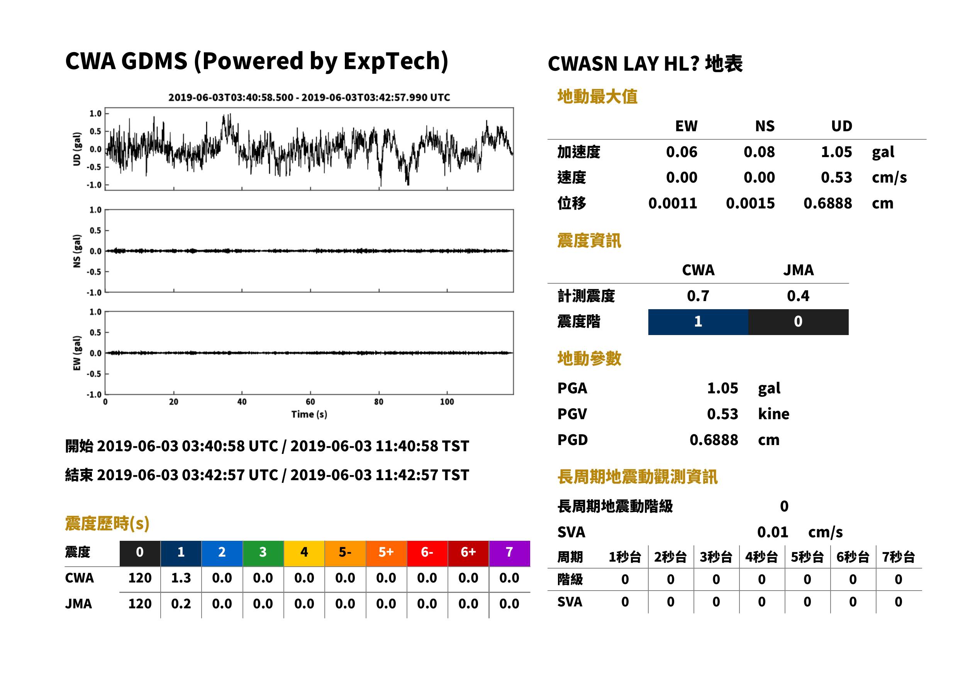Image resolution: width=958 pixels, height=684 pixels.
Task: Click the black intensity 0 color swatch
Action: click(140, 553)
